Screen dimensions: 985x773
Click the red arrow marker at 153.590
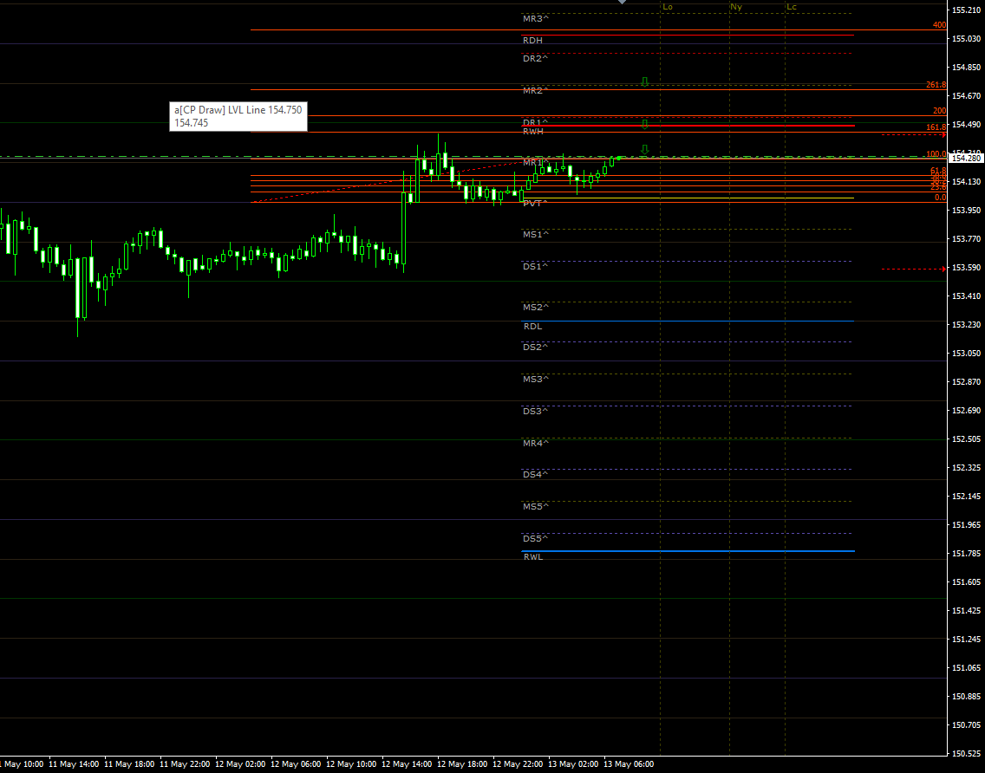943,269
